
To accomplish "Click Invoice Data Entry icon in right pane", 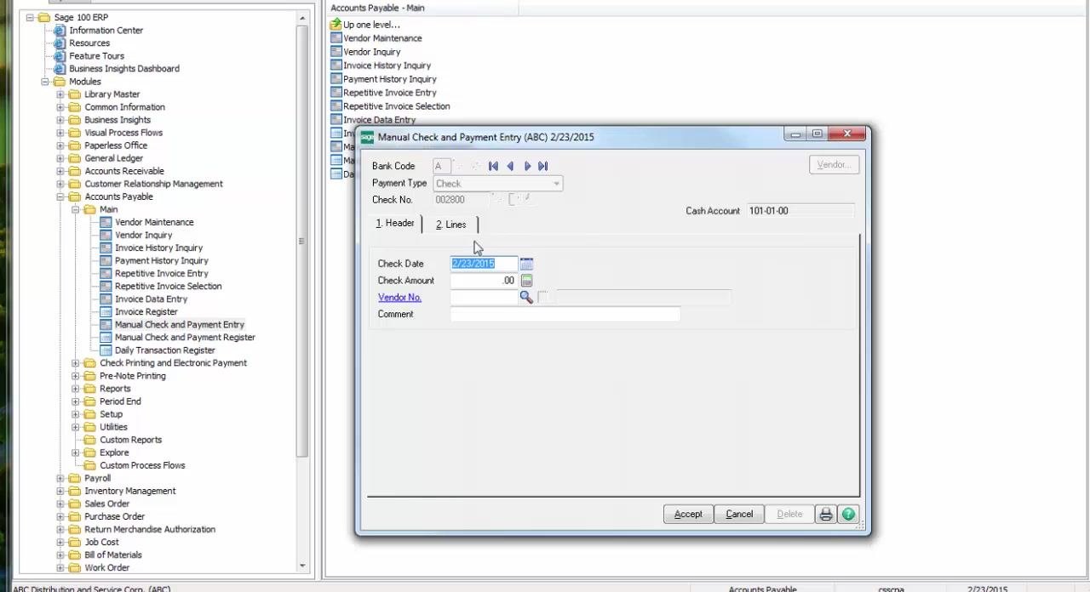I will (336, 120).
